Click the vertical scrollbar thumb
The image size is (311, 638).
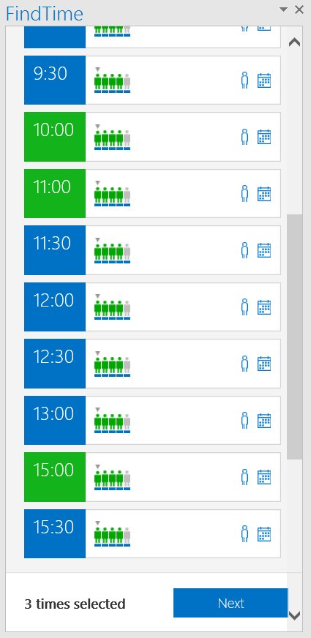(x=294, y=337)
